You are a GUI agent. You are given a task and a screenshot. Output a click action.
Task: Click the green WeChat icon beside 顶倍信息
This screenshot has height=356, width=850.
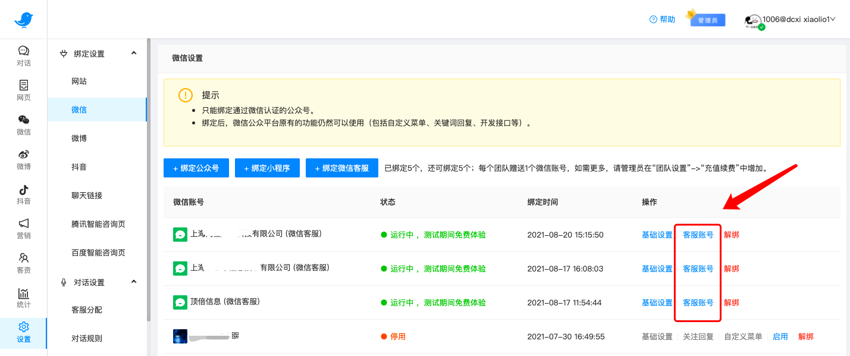click(181, 302)
